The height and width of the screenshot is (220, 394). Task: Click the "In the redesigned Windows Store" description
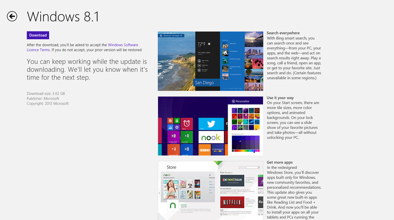click(294, 192)
